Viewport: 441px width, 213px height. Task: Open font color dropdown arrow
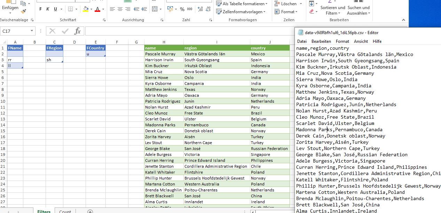[x=103, y=9]
